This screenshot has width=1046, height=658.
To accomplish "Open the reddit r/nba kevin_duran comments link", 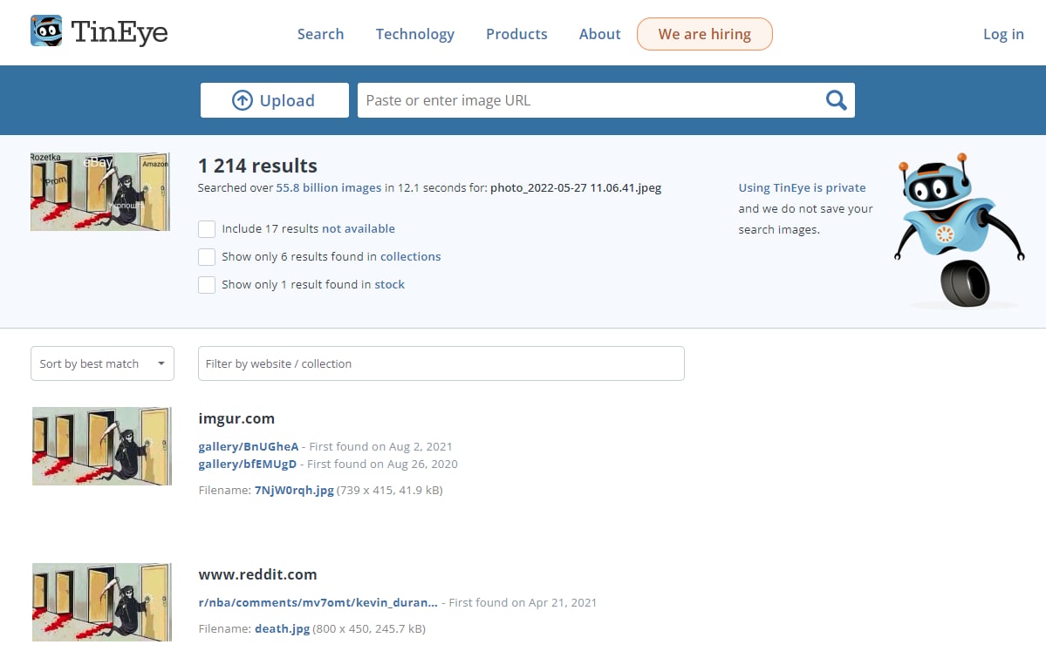I will [x=318, y=603].
